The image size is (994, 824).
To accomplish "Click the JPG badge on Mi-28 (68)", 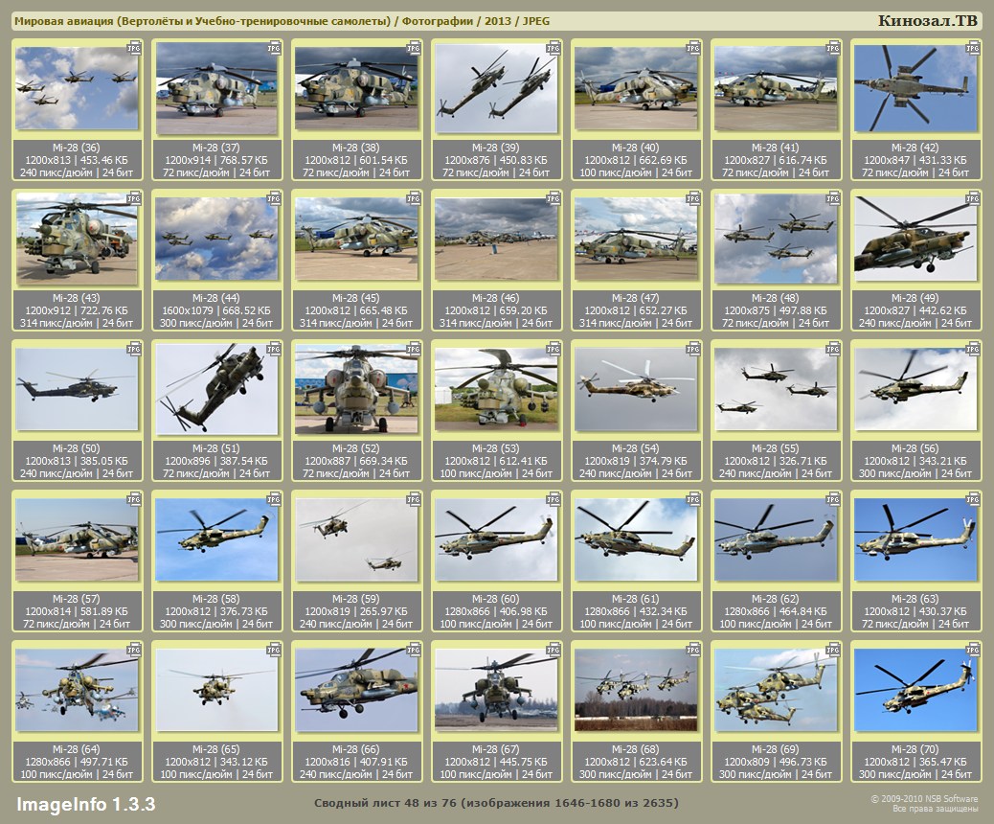I will (x=693, y=651).
